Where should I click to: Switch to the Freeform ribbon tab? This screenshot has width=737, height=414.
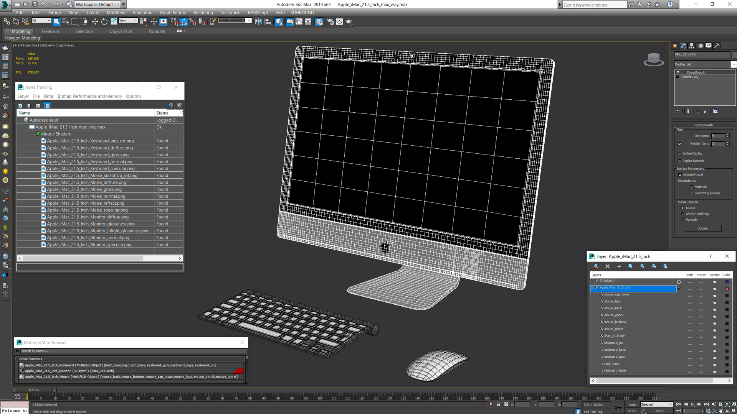[50, 31]
